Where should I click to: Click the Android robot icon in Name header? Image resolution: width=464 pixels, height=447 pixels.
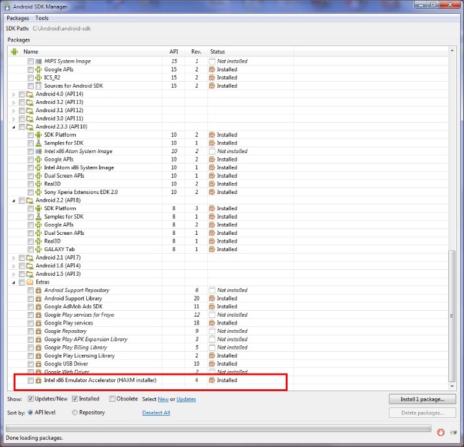pos(14,52)
